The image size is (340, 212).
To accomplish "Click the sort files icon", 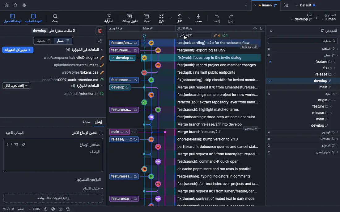I will (x=100, y=41).
